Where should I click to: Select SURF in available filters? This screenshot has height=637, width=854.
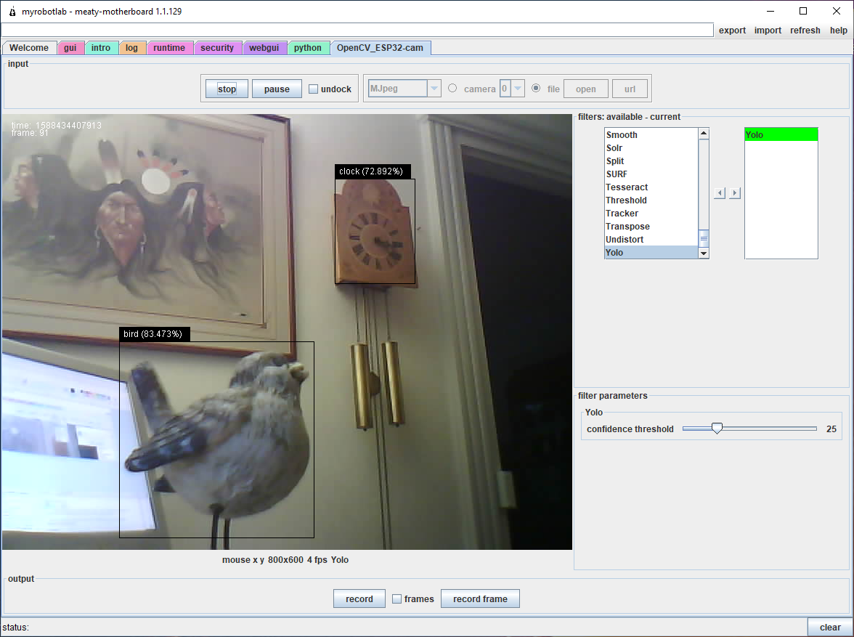651,174
